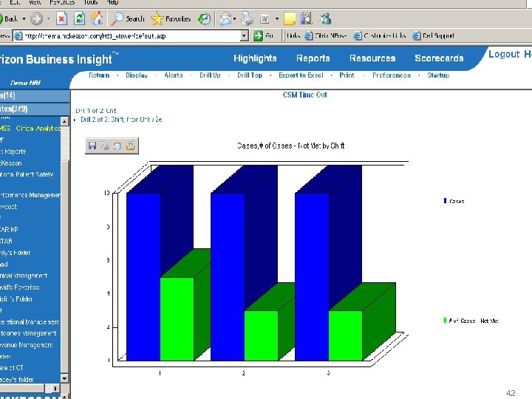The width and height of the screenshot is (532, 399).
Task: Open the Citrix NFuse links bar shortcut
Action: [x=326, y=35]
